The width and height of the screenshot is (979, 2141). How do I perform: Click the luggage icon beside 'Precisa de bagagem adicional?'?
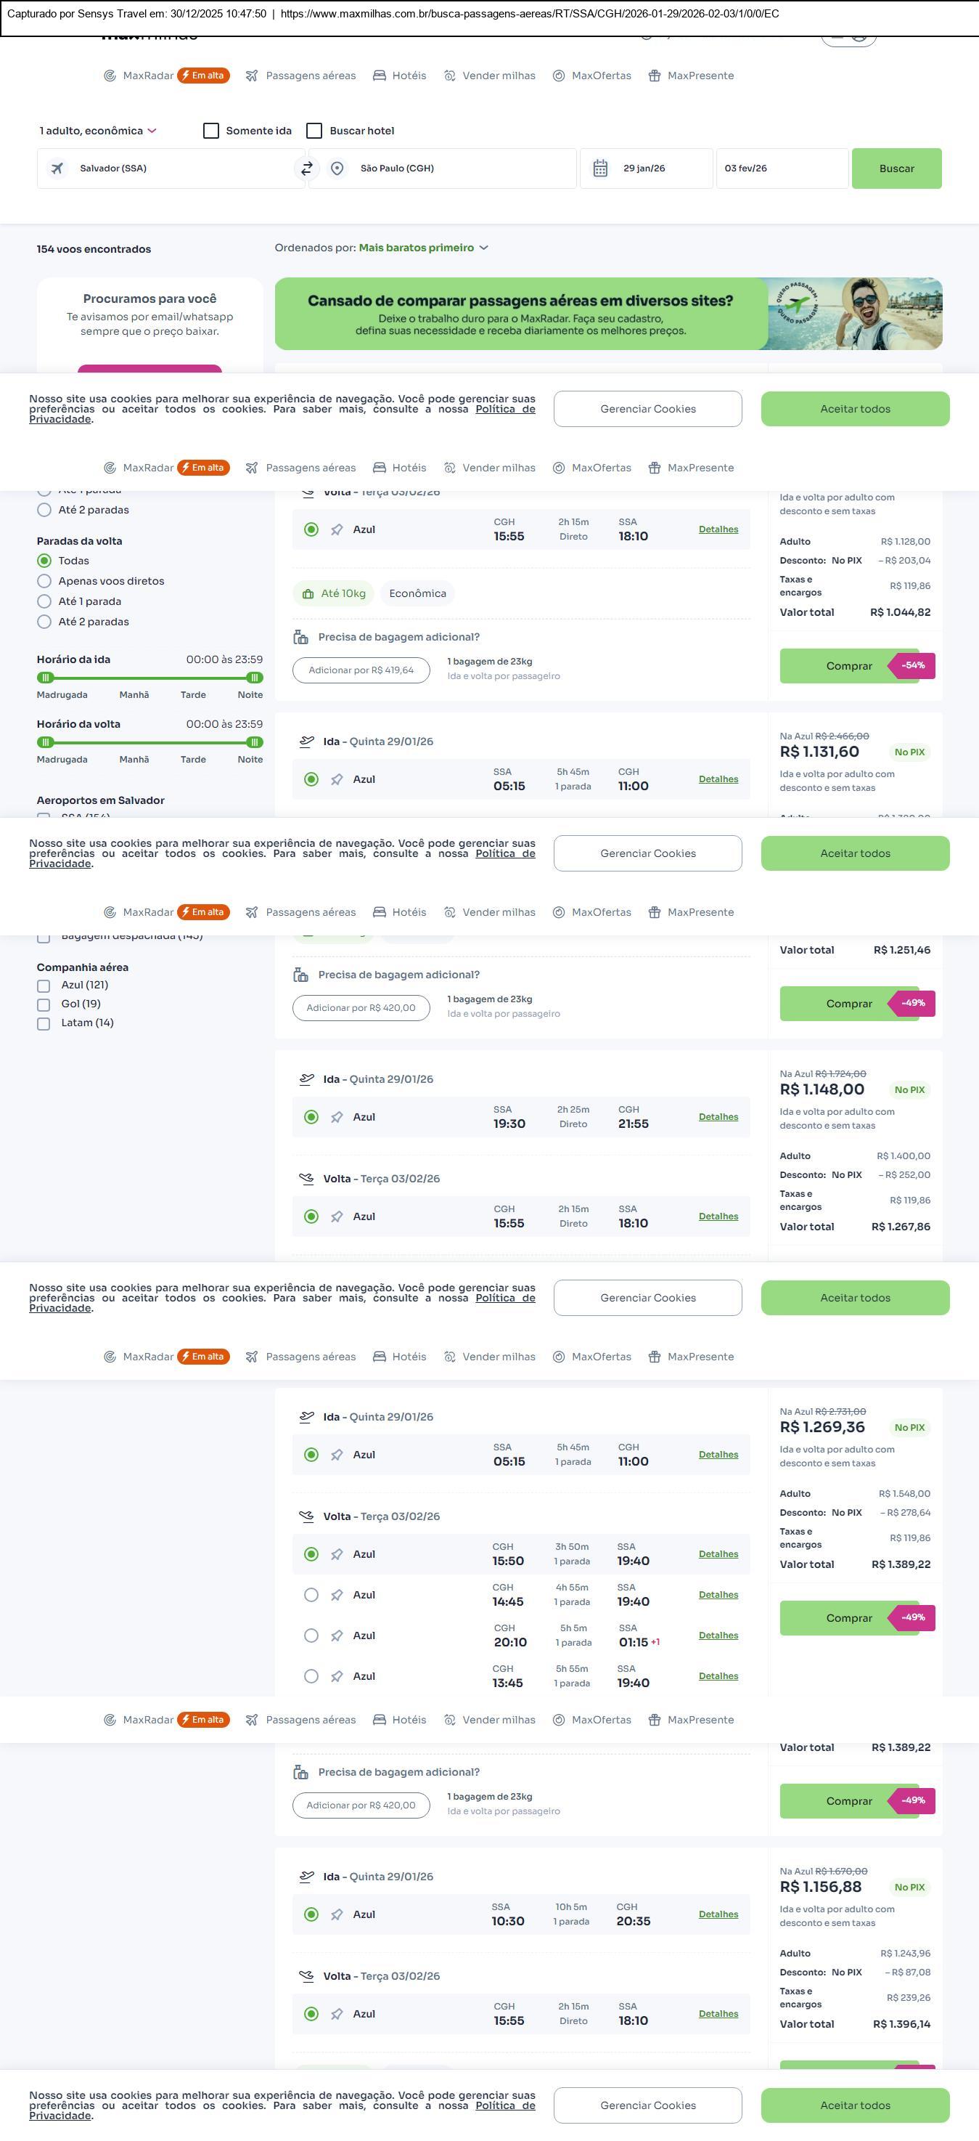pyautogui.click(x=300, y=638)
